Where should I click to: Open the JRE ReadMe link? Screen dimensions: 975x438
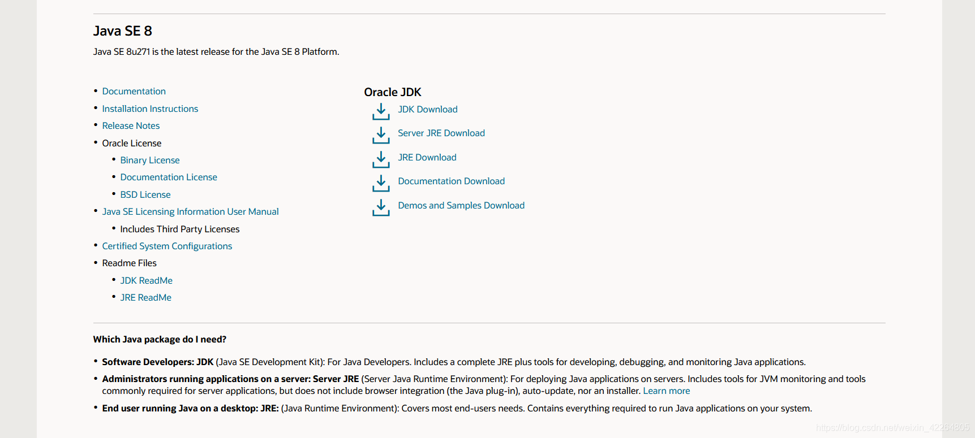click(x=145, y=297)
